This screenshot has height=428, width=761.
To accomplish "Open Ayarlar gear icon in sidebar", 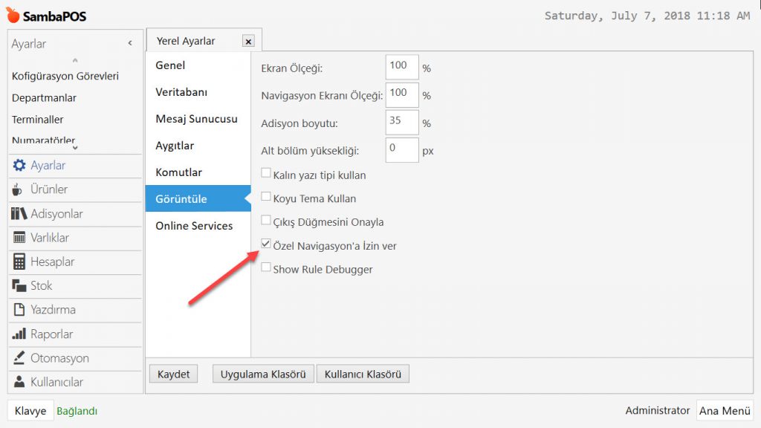I will [19, 166].
